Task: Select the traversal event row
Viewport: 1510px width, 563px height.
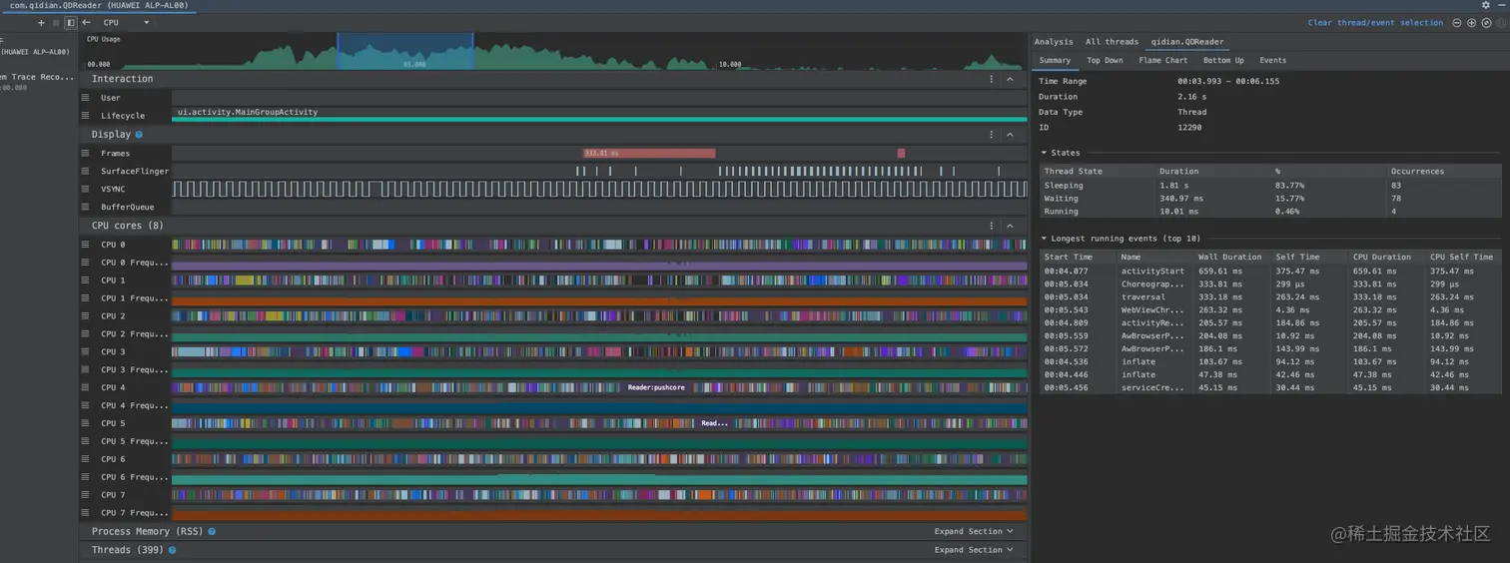Action: click(1270, 296)
